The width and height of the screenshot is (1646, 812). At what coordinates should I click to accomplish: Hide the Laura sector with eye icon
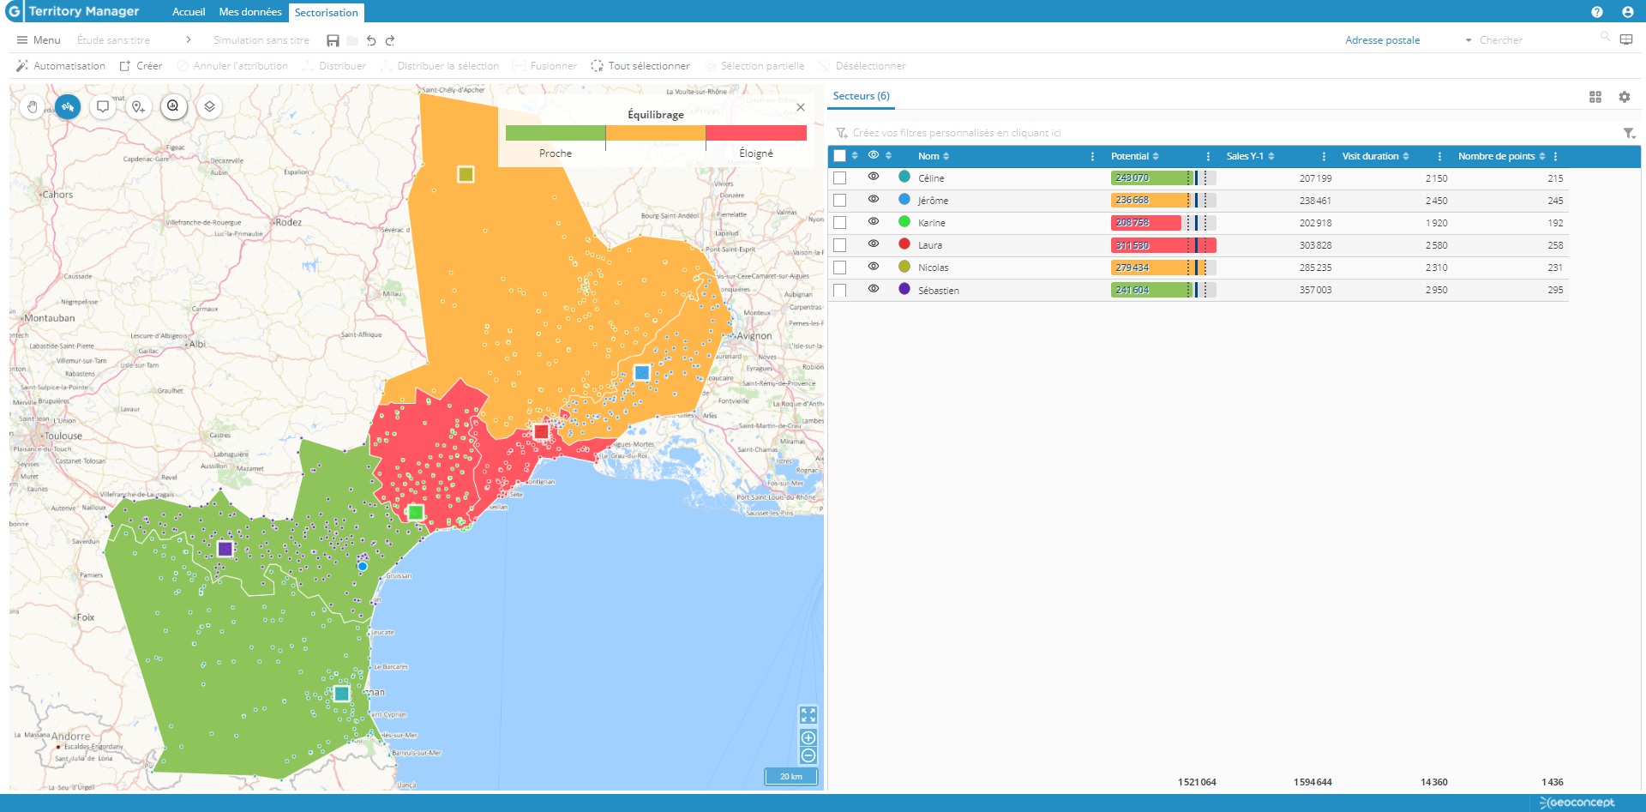[x=873, y=244]
